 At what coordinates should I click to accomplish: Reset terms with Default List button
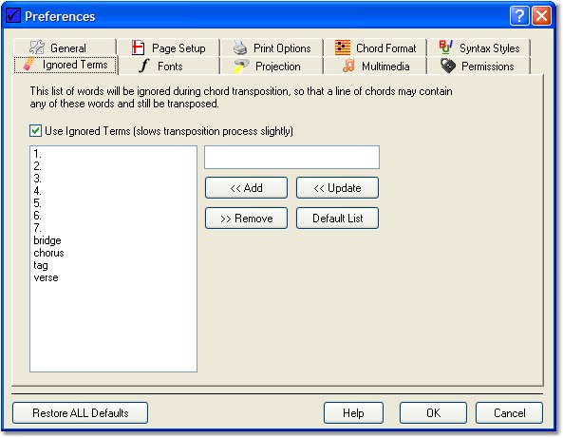[337, 219]
